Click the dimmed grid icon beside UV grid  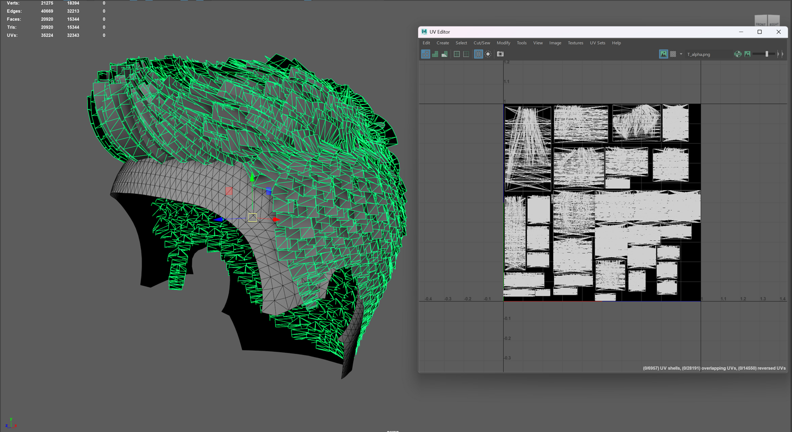pos(466,54)
